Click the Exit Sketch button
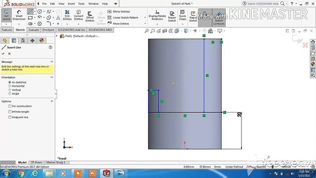Image resolution: width=316 pixels, height=178 pixels. pos(6,15)
